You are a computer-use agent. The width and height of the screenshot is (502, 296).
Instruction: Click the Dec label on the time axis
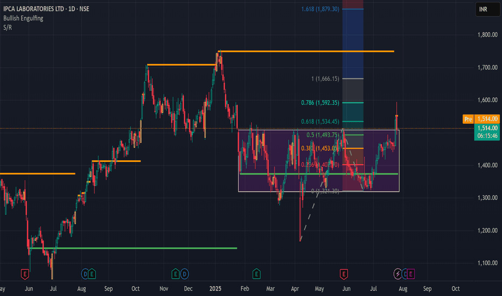[189, 288]
